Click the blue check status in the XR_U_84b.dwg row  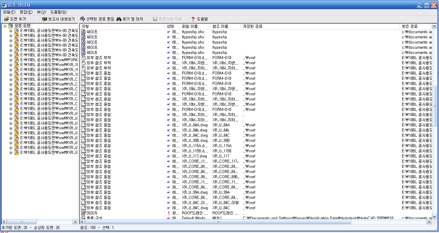click(x=168, y=130)
